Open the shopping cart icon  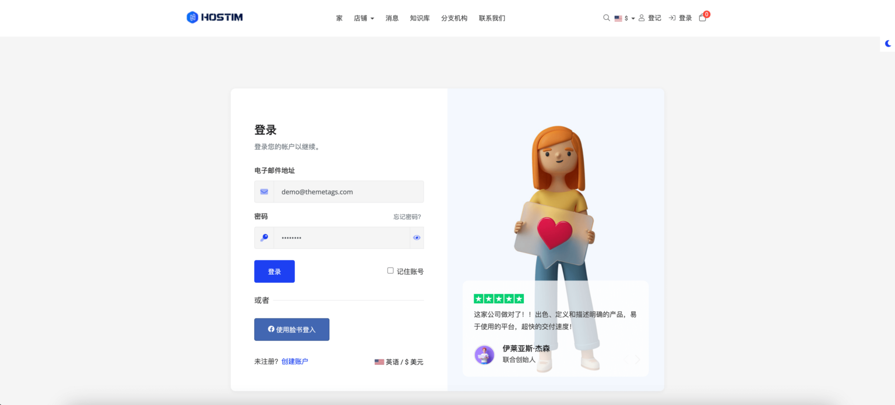(x=702, y=18)
